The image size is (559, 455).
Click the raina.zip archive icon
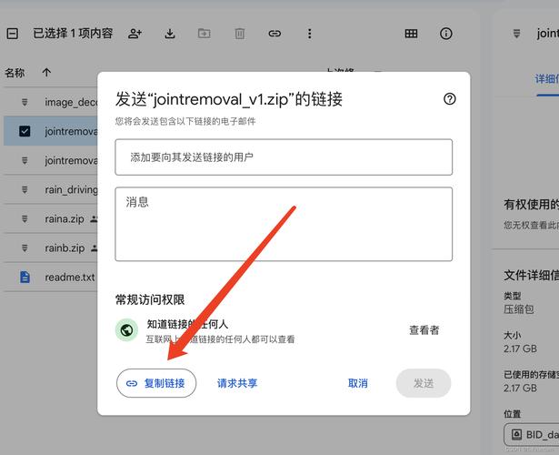(x=25, y=218)
